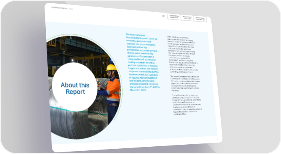
Task: Click the word Report in circle title
Action: [x=75, y=92]
